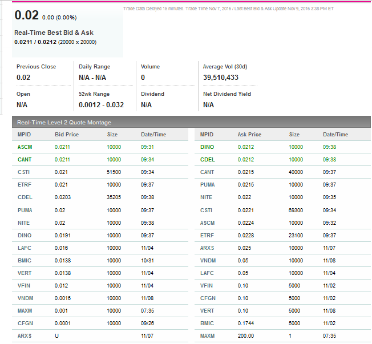This screenshot has height=344, width=372.
Task: Click VERT bid price 0.0138
Action: click(x=63, y=273)
